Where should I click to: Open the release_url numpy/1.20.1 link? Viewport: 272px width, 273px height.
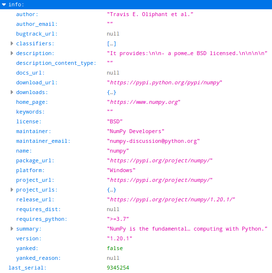point(171,199)
